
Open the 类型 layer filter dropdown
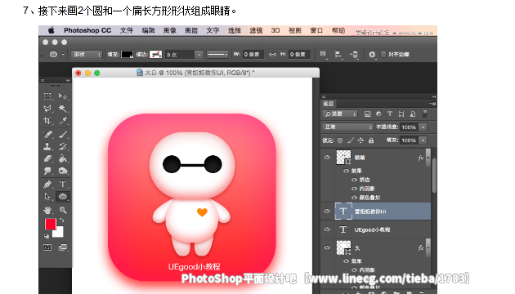click(339, 114)
